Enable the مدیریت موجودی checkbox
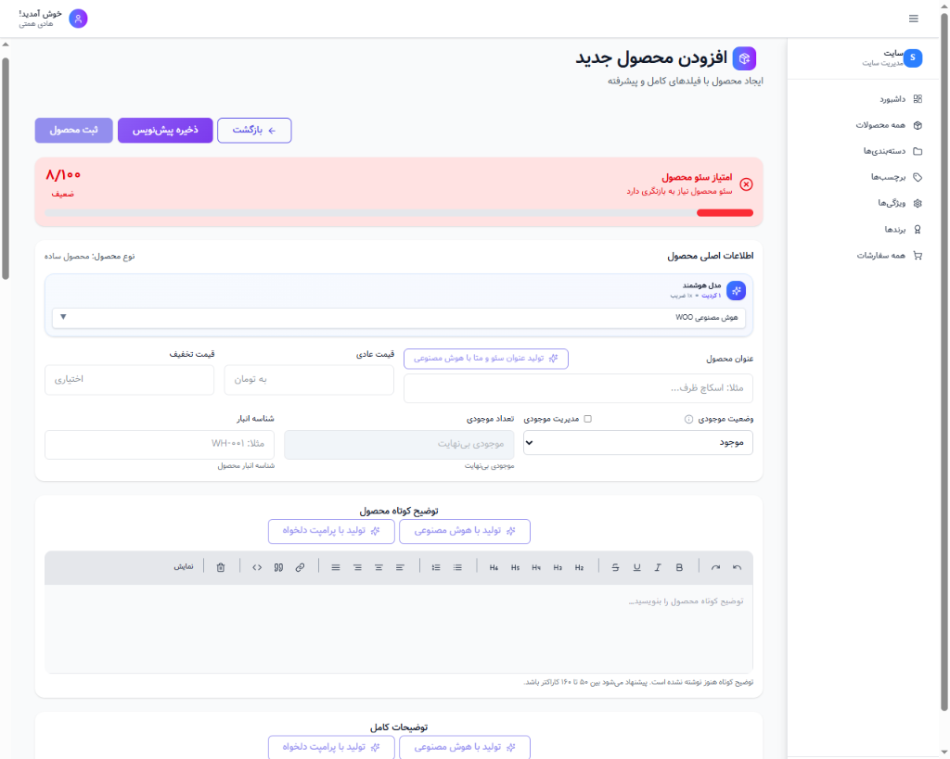Screen dimensions: 950x759 587,419
